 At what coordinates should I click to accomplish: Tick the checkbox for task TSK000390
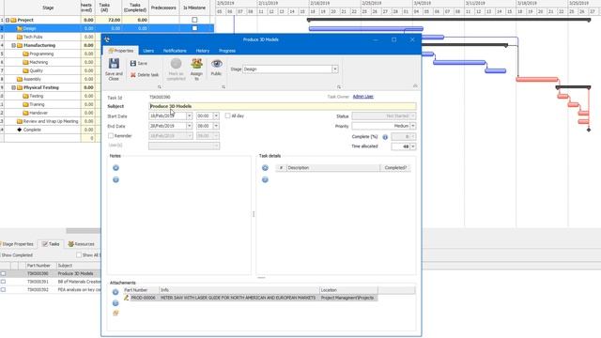click(x=4, y=273)
